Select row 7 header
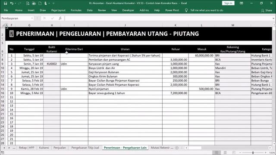276x155 pixels. coord(3,56)
